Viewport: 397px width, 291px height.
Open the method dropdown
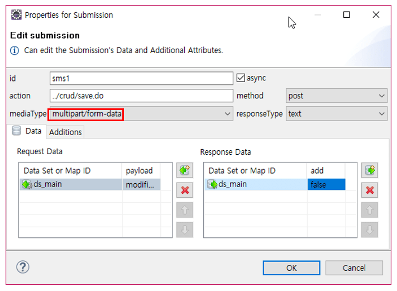pos(336,96)
